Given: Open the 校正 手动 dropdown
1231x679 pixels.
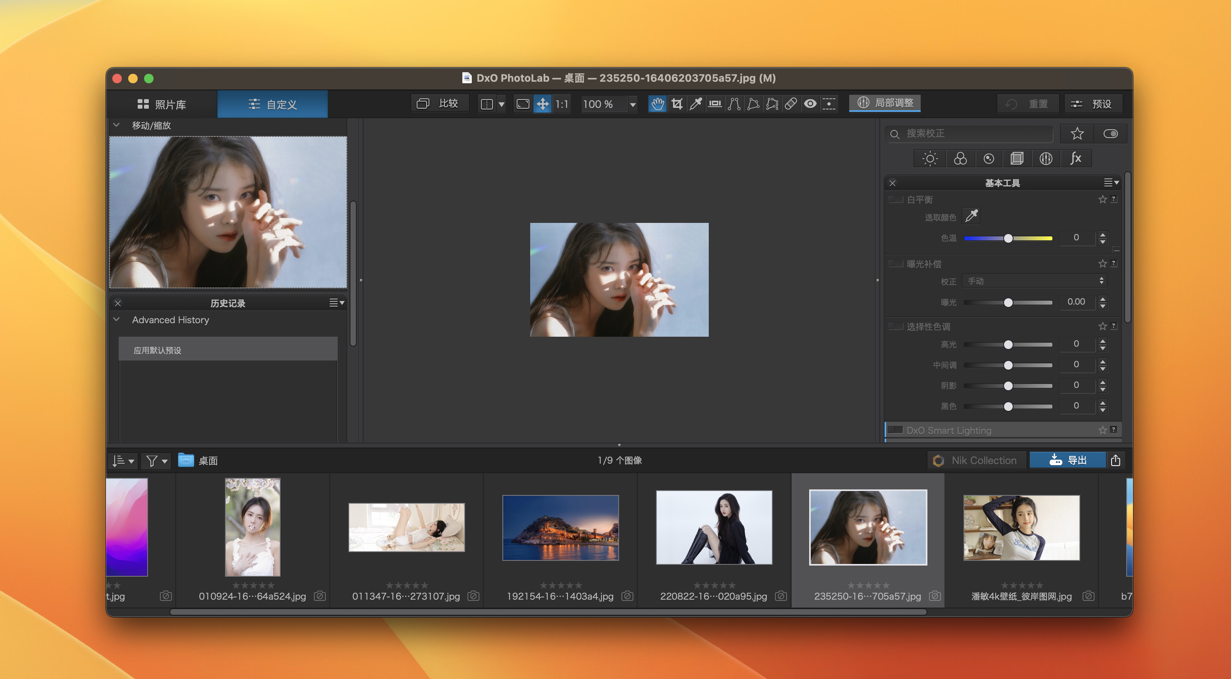Looking at the screenshot, I should click(1035, 281).
